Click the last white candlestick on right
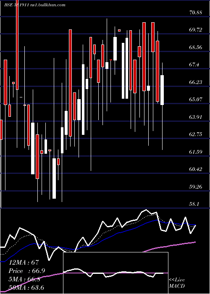 [x=162, y=90]
